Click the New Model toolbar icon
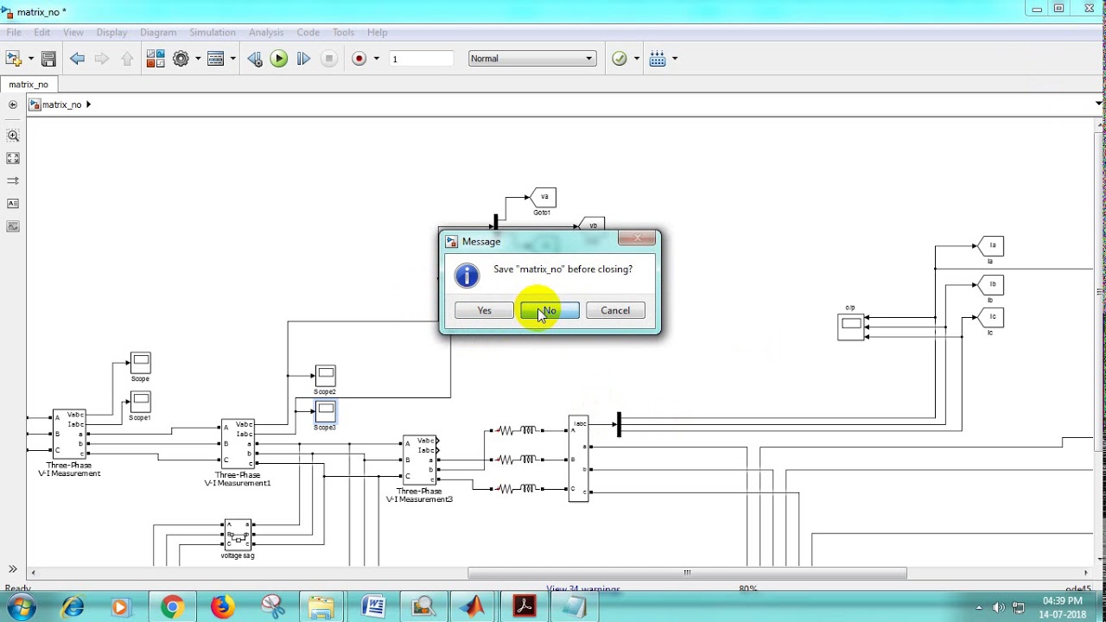 (13, 59)
